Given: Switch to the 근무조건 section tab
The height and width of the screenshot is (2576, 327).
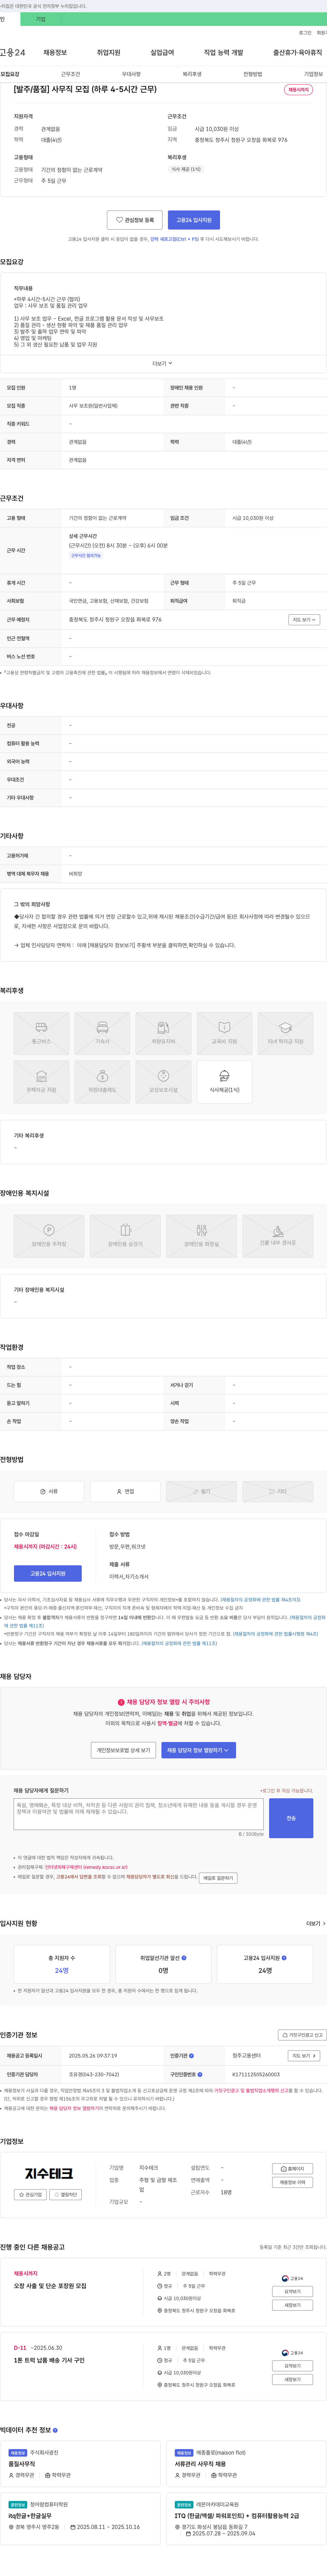Looking at the screenshot, I should pos(70,74).
